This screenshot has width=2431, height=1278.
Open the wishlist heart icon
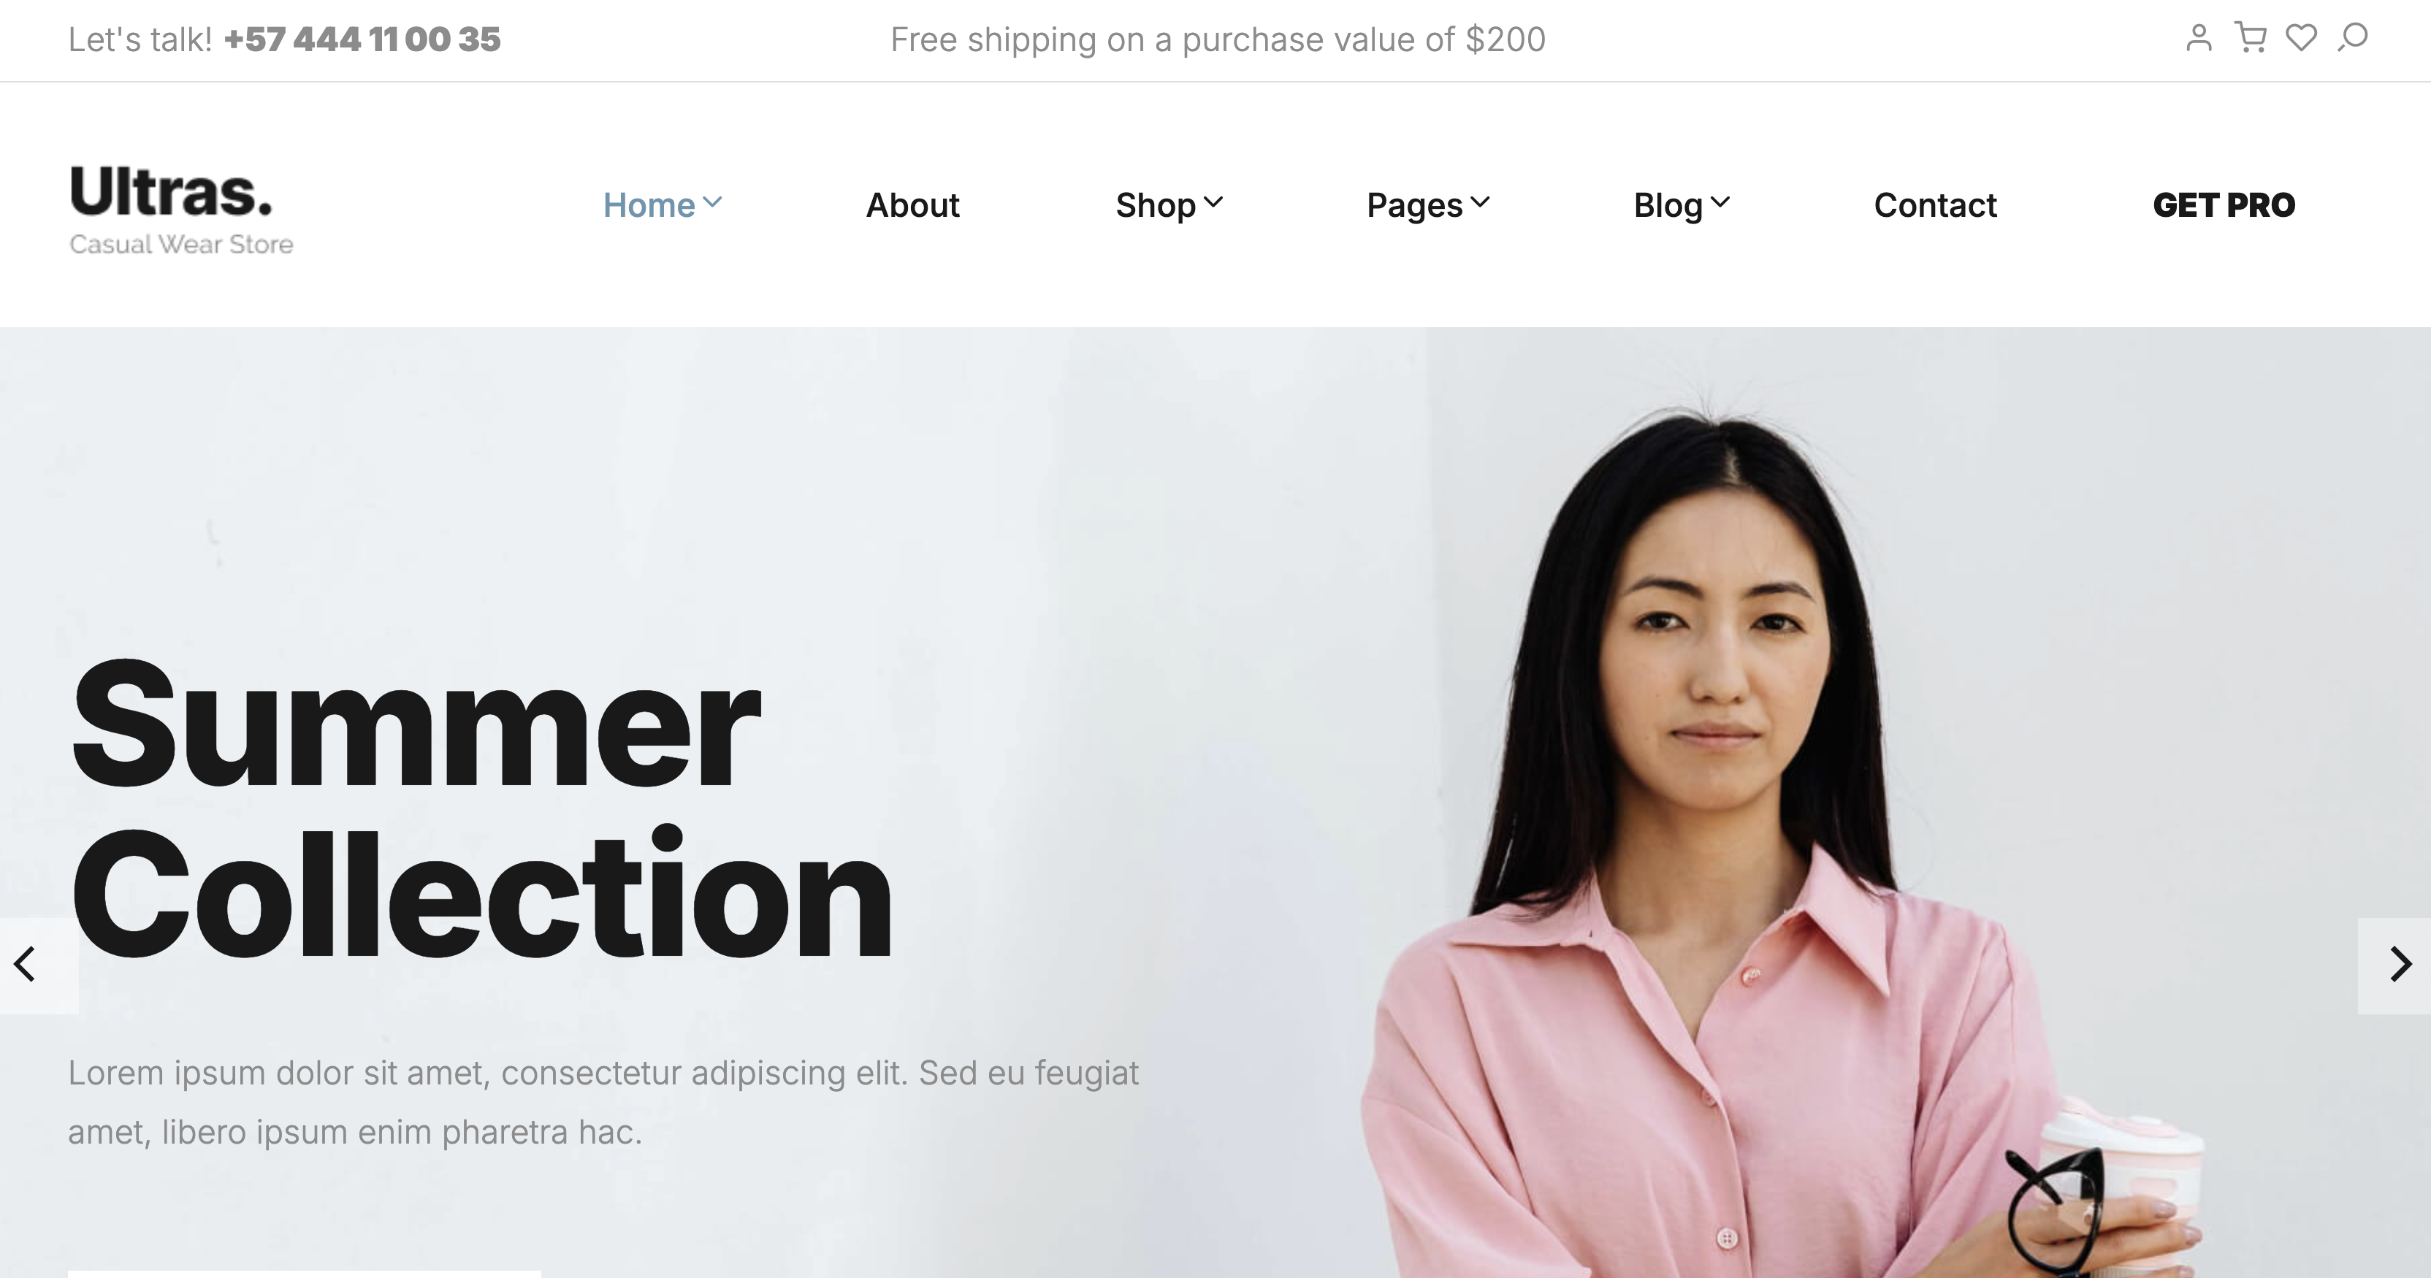coord(2302,38)
